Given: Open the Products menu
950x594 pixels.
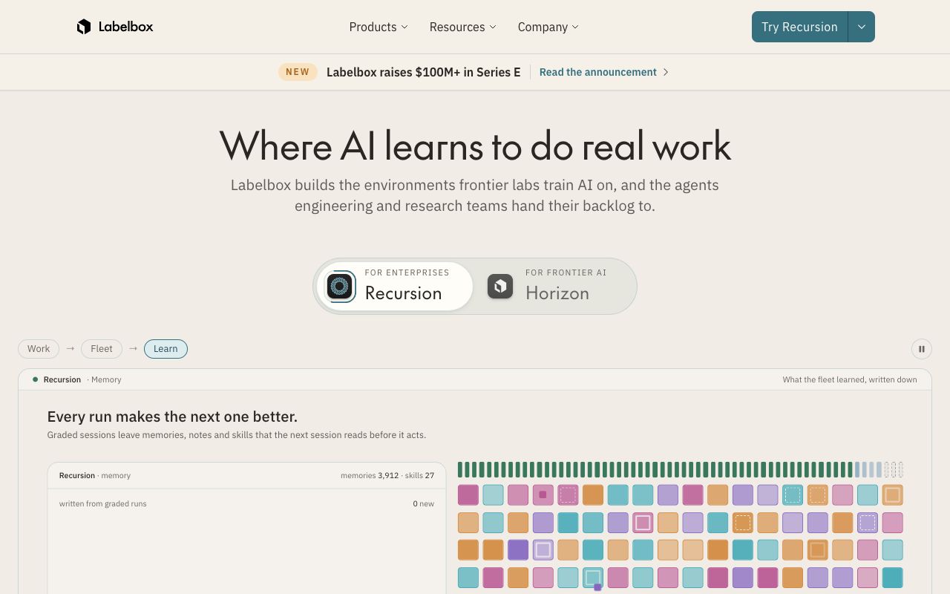Looking at the screenshot, I should 379,27.
